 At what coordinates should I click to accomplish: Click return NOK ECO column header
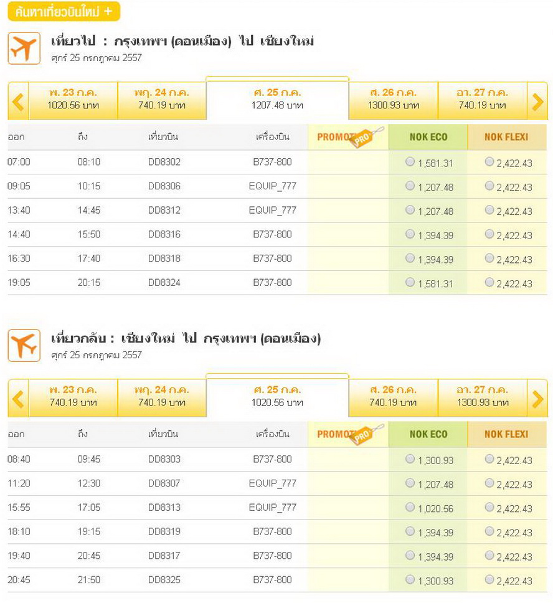click(428, 434)
